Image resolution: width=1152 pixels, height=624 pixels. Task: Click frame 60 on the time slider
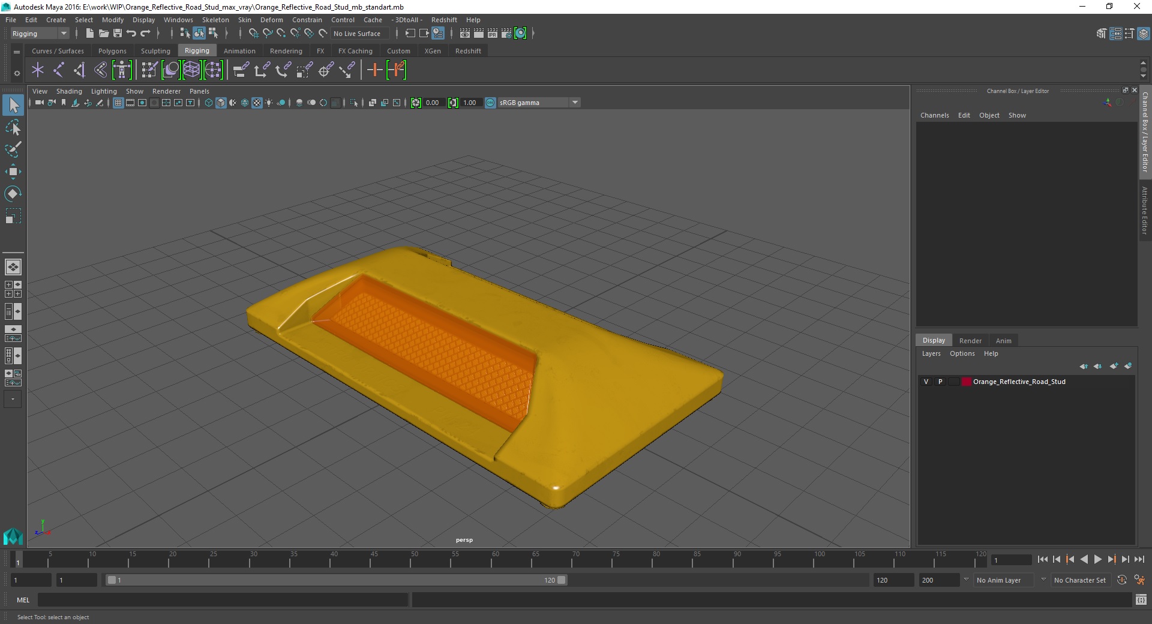pyautogui.click(x=495, y=560)
